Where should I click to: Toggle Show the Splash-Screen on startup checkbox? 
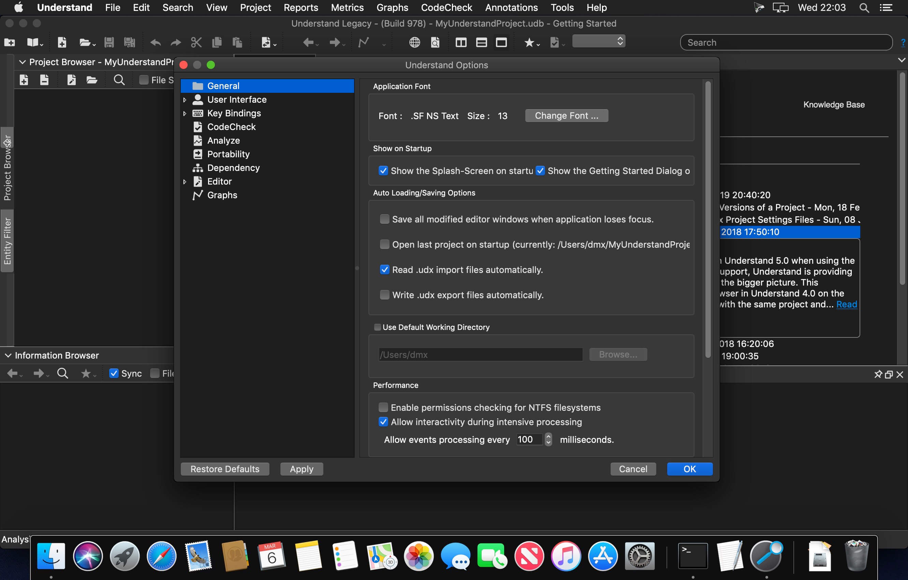pyautogui.click(x=383, y=171)
